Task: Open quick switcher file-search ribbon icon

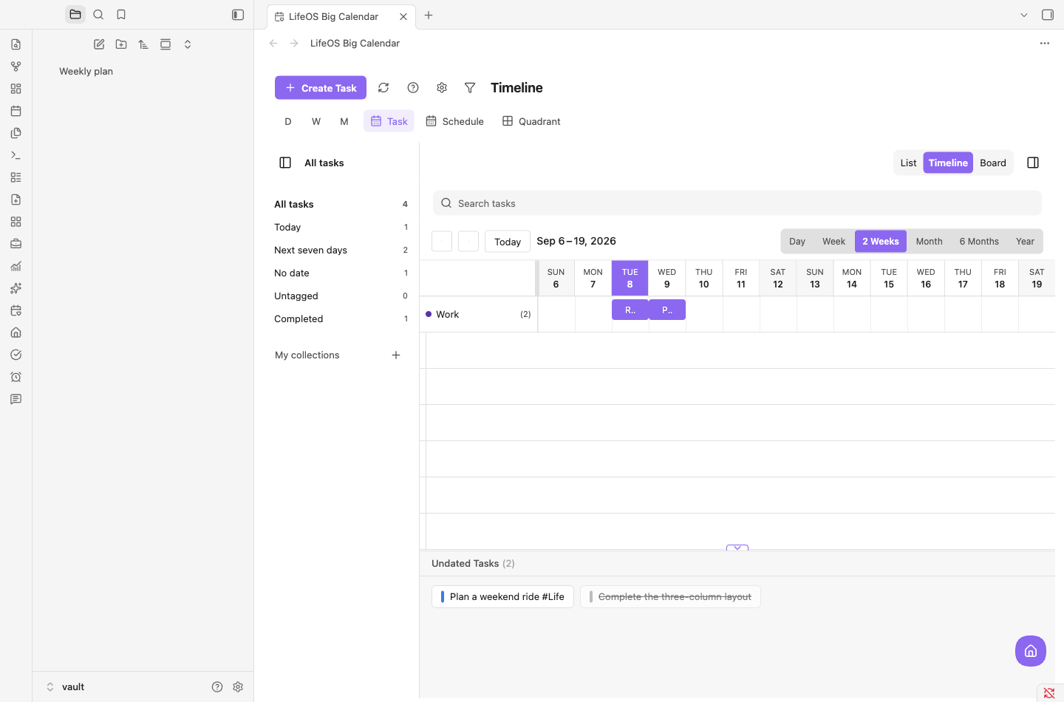Action: (x=16, y=44)
